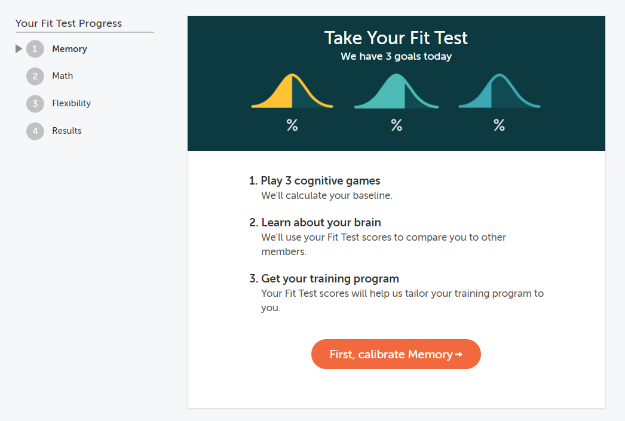This screenshot has height=421, width=625.
Task: Click percent label under green curve
Action: [396, 125]
